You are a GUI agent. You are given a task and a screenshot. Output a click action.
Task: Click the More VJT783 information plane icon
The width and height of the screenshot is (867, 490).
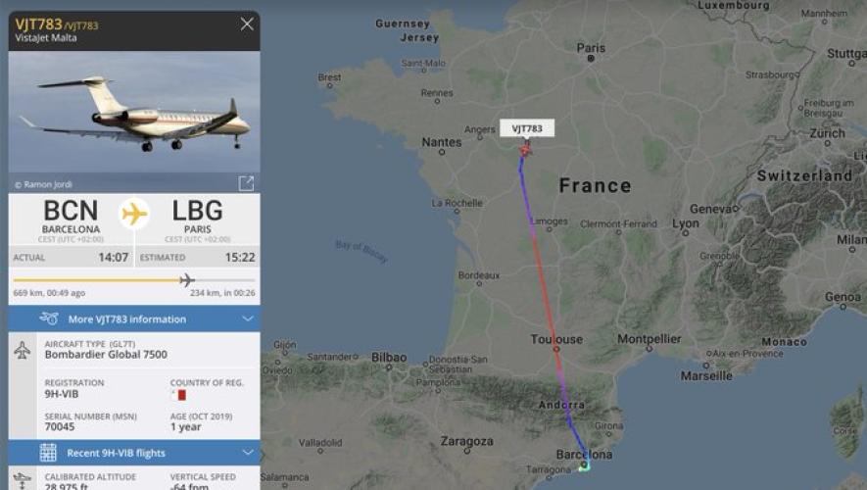(49, 318)
